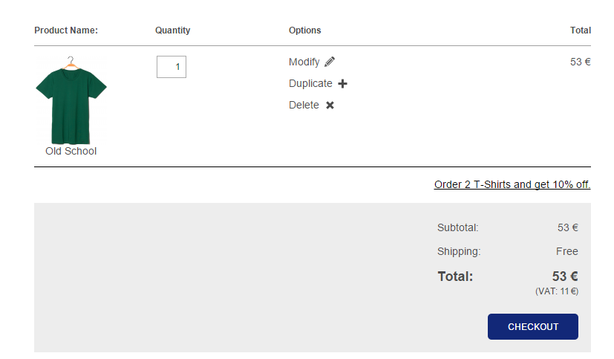
Task: Click the Subtotal label in summary
Action: click(x=458, y=227)
